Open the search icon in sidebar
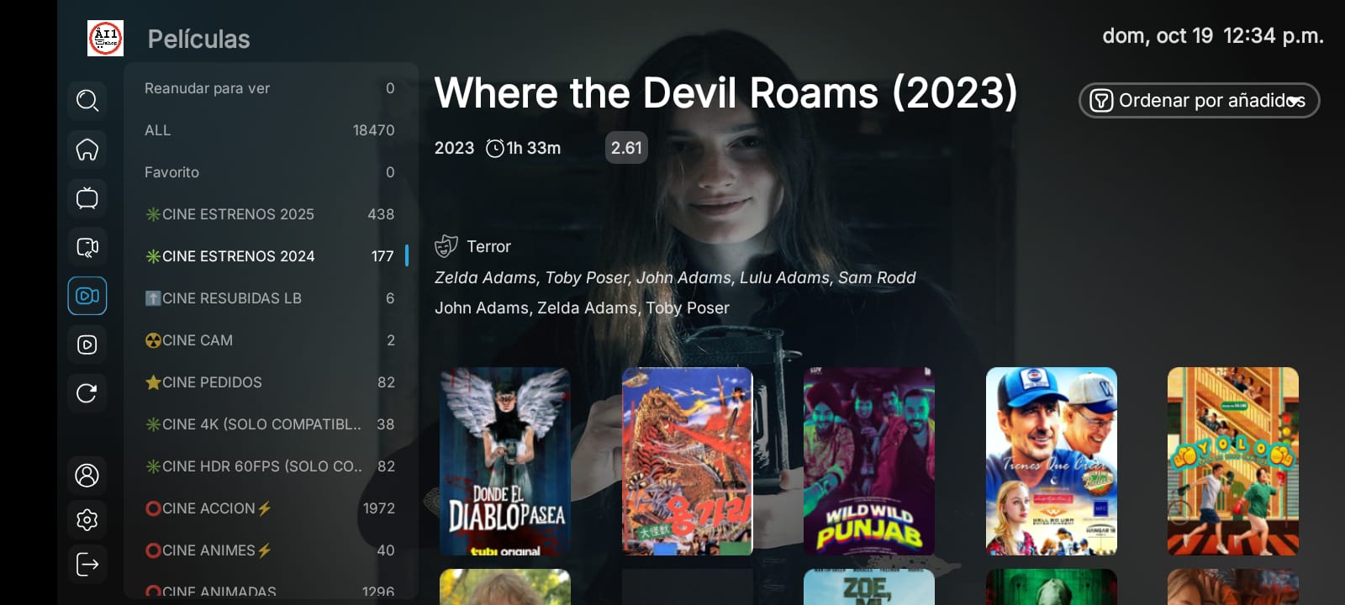Image resolution: width=1345 pixels, height=605 pixels. tap(87, 101)
